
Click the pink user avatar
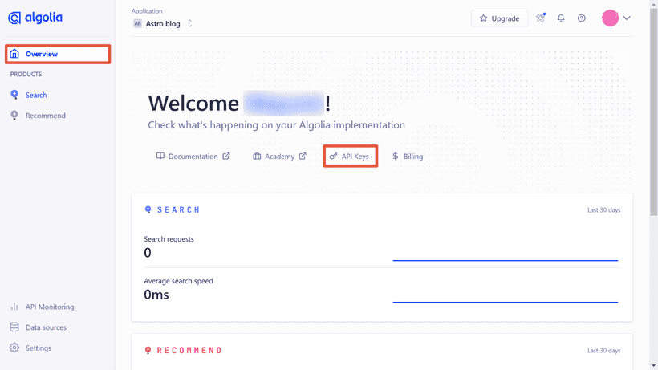point(610,18)
